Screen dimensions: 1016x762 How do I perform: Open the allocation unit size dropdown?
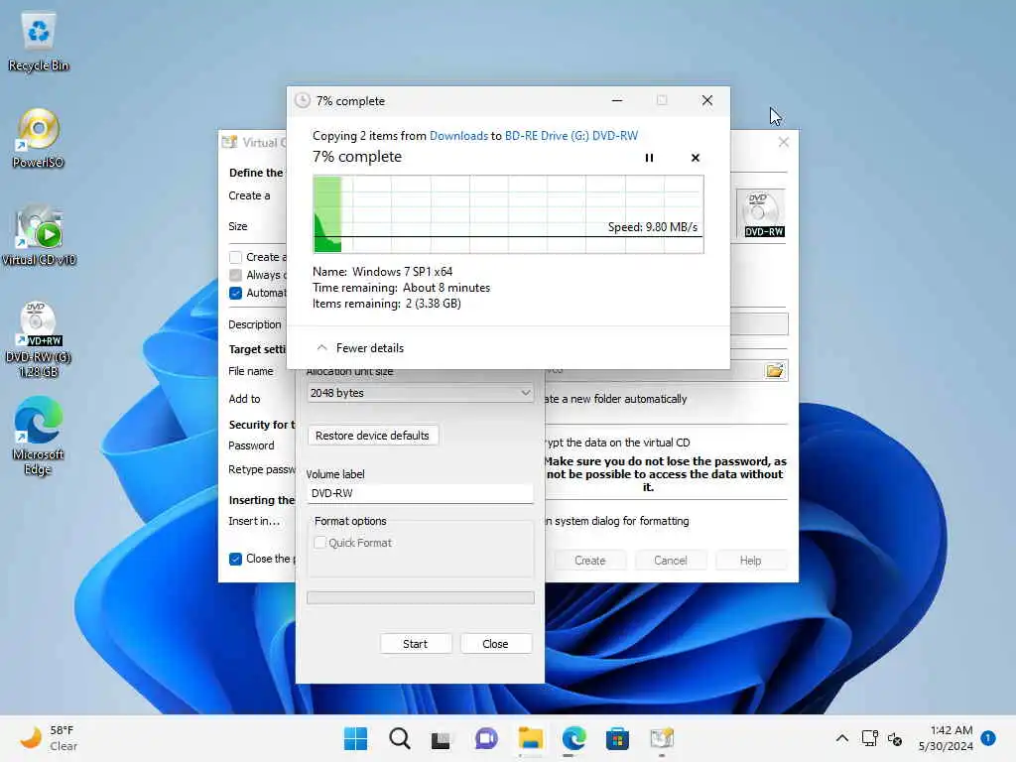pos(420,393)
